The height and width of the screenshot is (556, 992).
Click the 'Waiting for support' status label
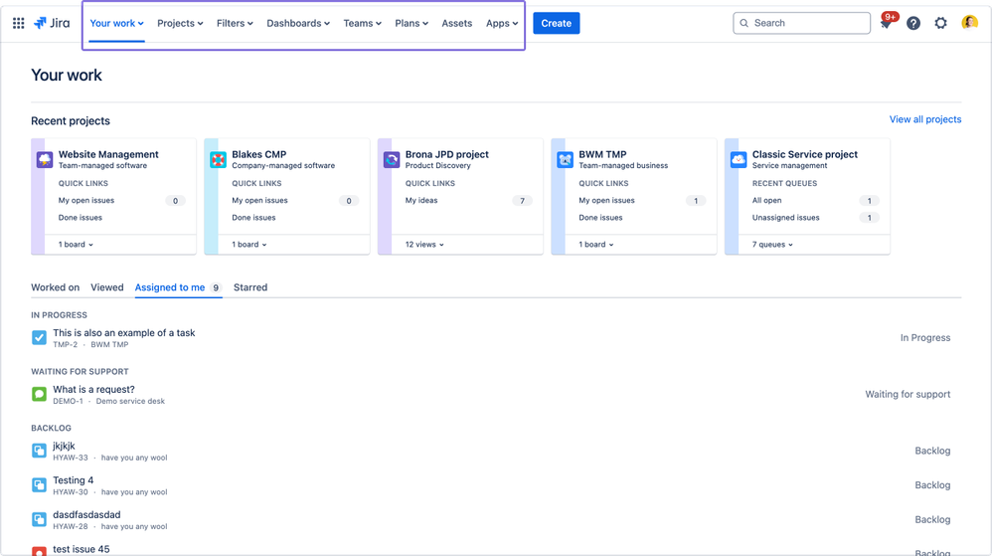pos(908,394)
